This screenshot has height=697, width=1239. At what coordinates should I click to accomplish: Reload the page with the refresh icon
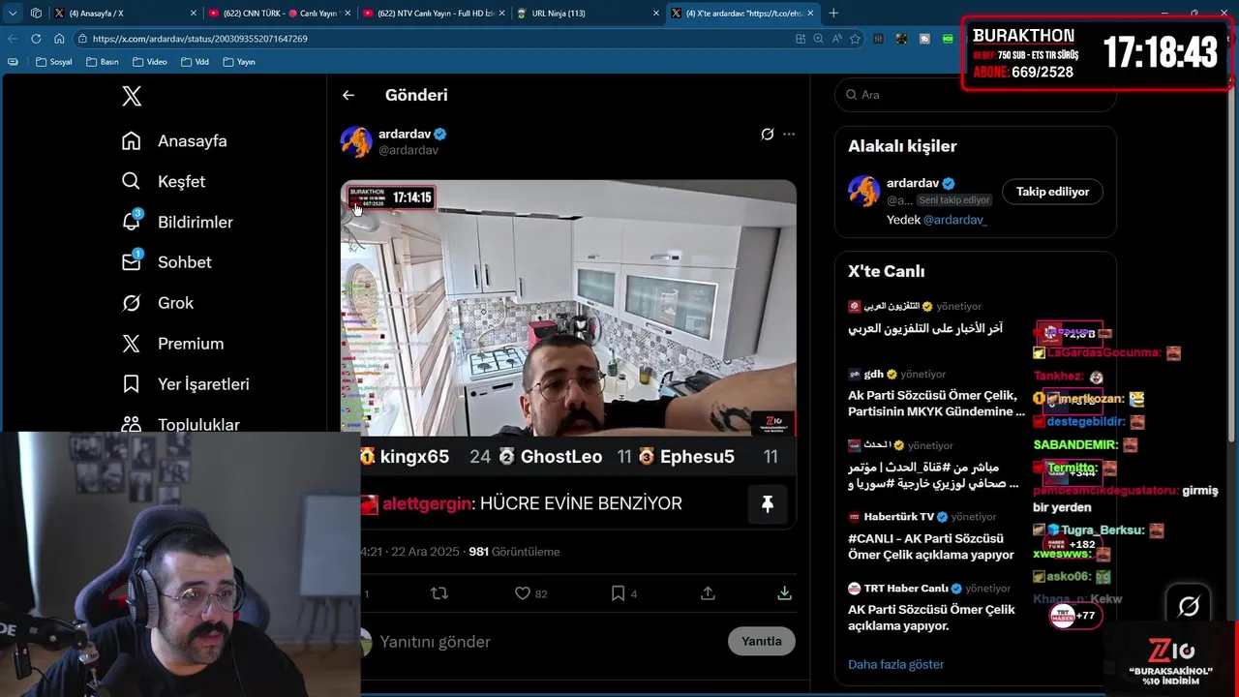[36, 39]
